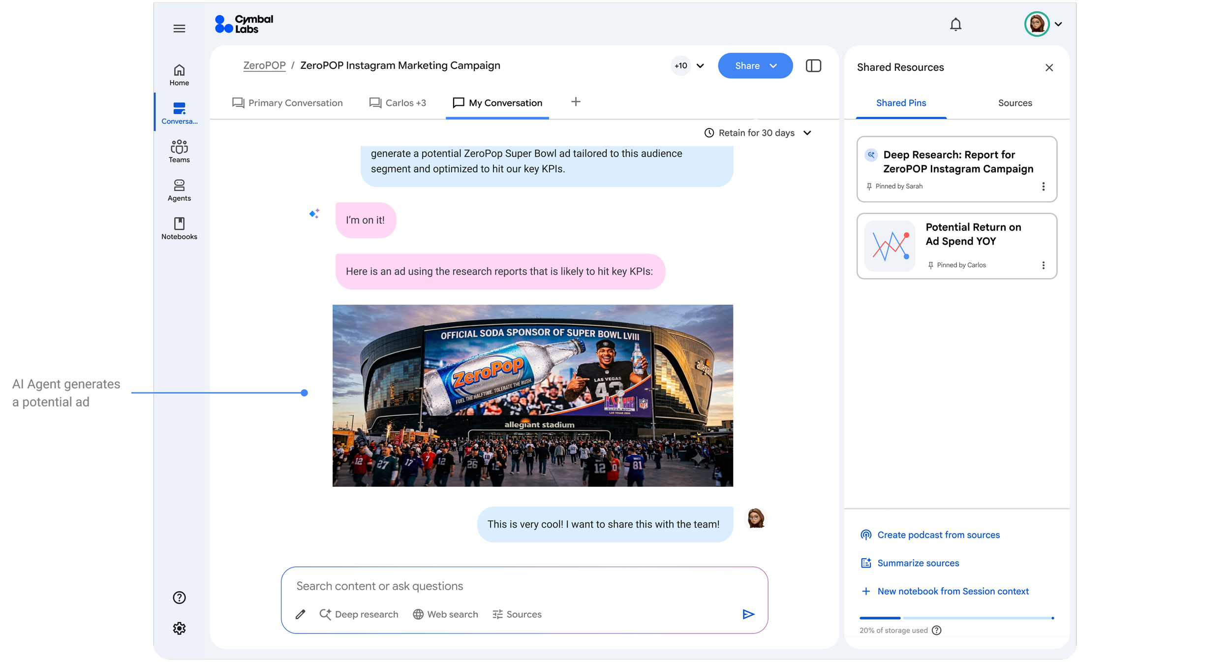The height and width of the screenshot is (662, 1230).
Task: Switch to Primary Conversation tab
Action: tap(287, 103)
